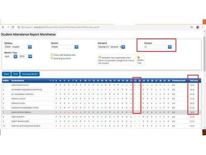
Task: Select the Semester View radio button
Action: coord(100,57)
